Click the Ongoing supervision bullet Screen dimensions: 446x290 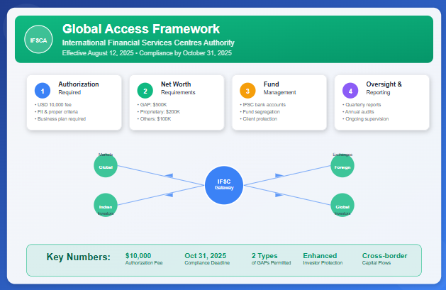pyautogui.click(x=365, y=119)
